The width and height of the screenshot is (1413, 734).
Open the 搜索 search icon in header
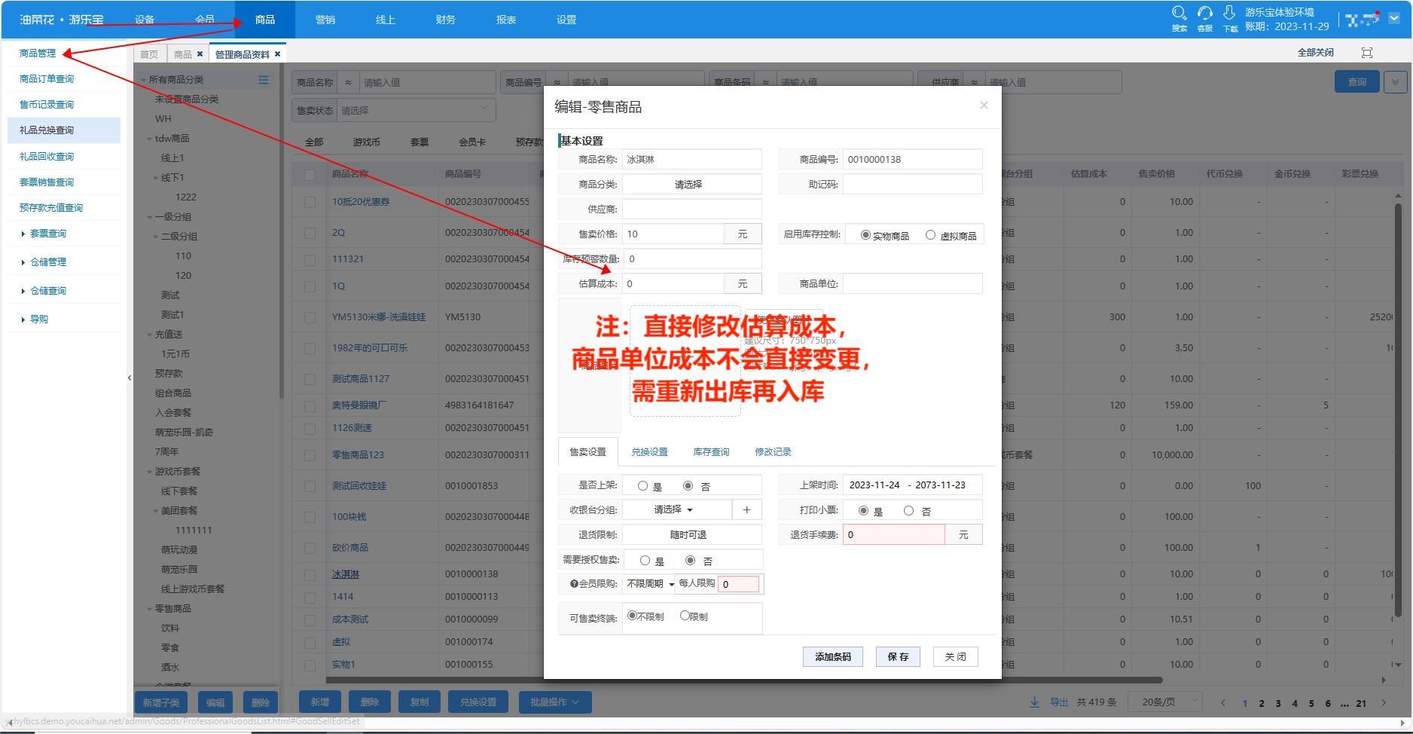pyautogui.click(x=1179, y=14)
